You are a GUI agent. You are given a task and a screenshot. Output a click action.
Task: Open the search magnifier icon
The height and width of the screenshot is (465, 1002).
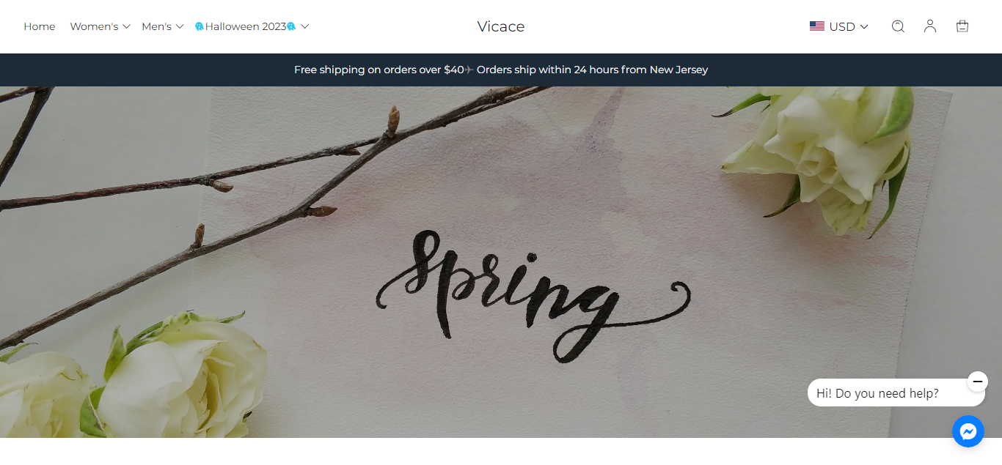point(898,26)
